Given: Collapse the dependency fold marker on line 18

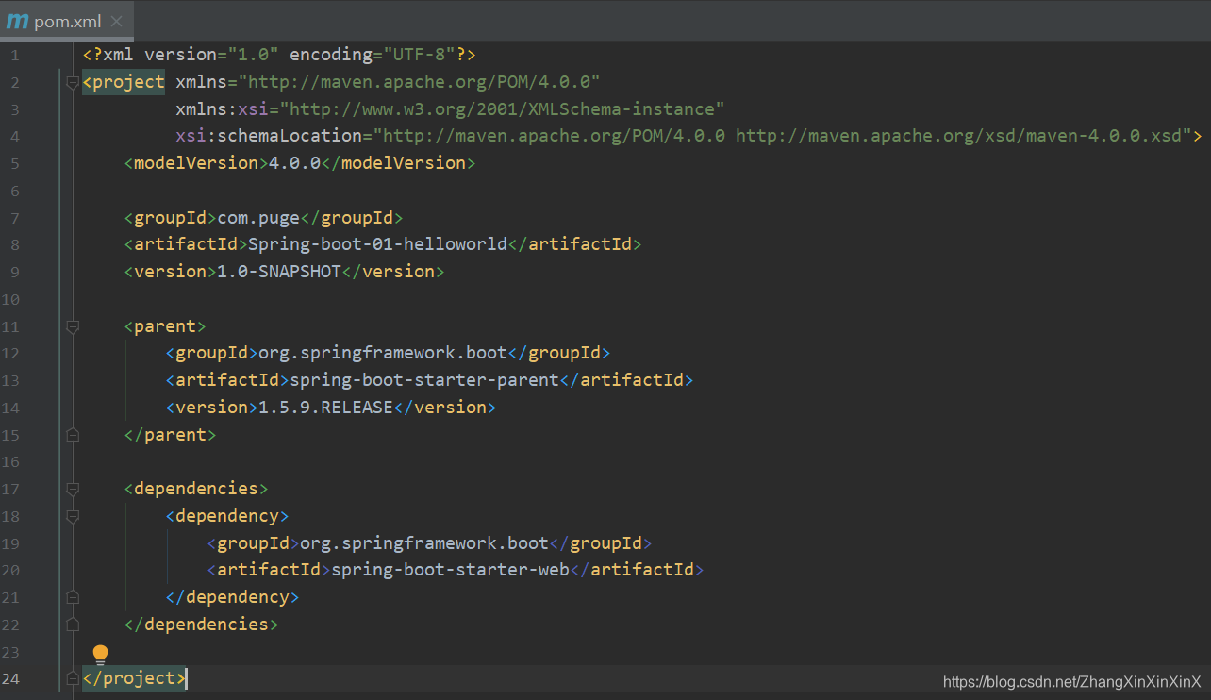Looking at the screenshot, I should coord(73,516).
